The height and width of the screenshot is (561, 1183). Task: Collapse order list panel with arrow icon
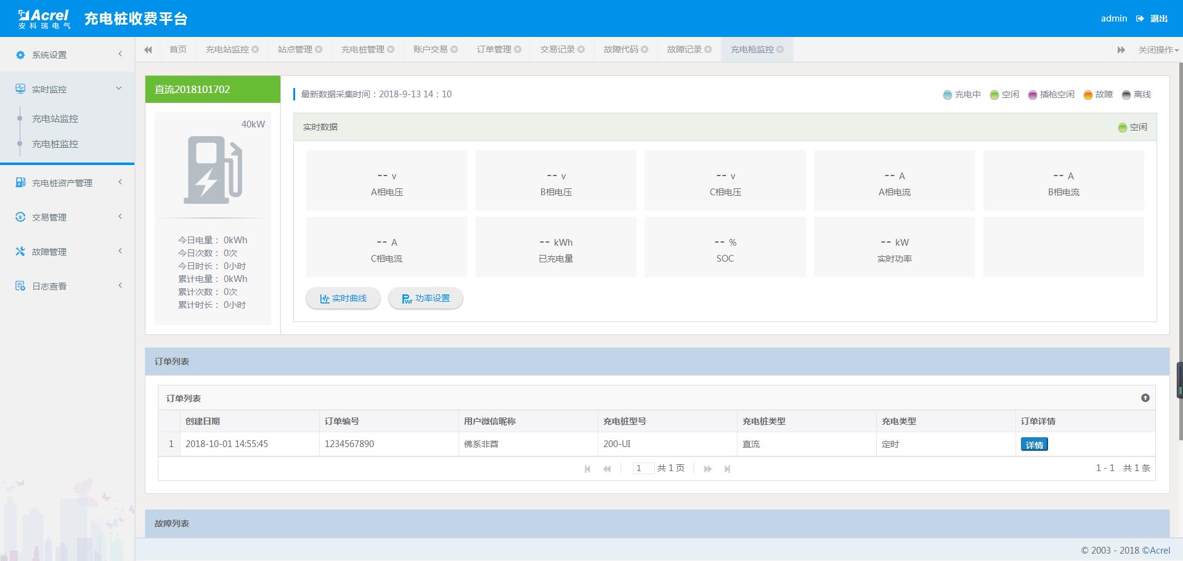[x=1145, y=398]
